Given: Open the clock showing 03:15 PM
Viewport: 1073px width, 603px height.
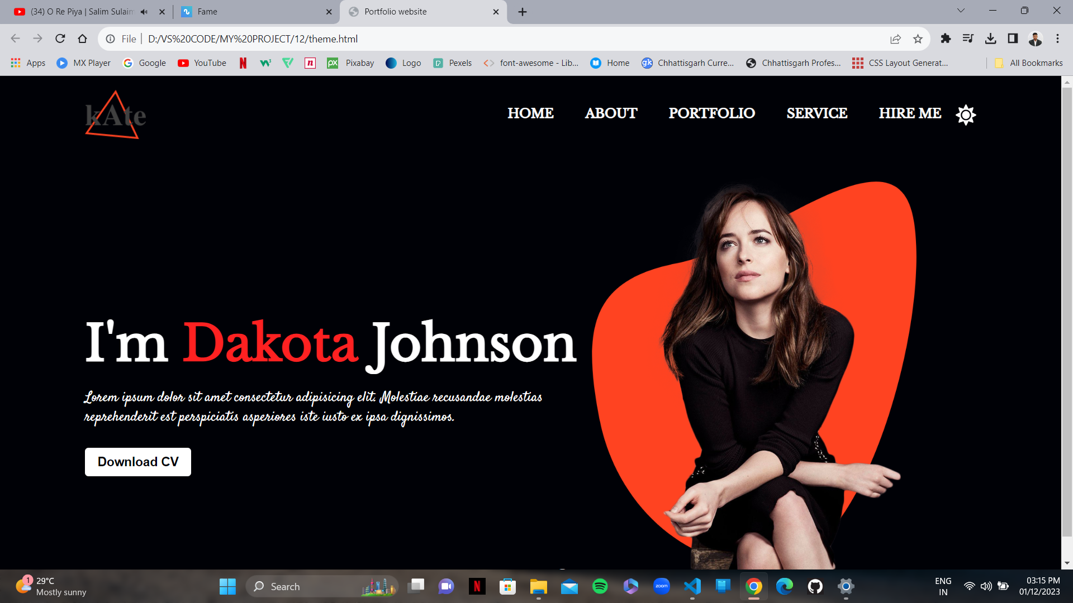Looking at the screenshot, I should tap(1039, 586).
